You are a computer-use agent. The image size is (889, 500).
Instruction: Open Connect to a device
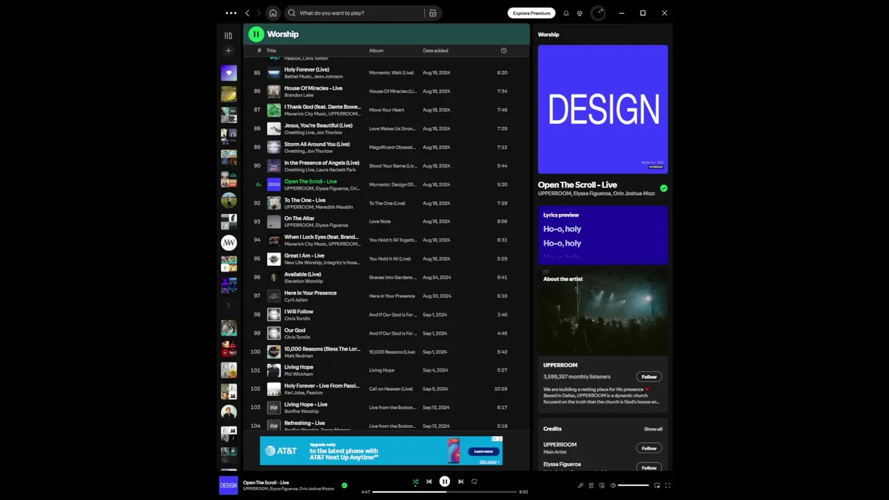(x=601, y=485)
